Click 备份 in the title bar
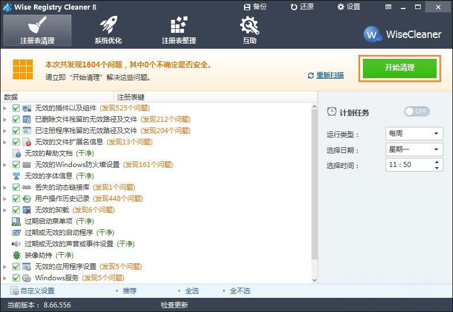This screenshot has height=312, width=453. click(x=255, y=7)
